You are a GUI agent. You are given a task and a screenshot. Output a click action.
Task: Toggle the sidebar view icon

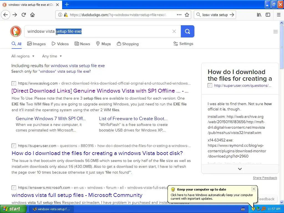268,15
